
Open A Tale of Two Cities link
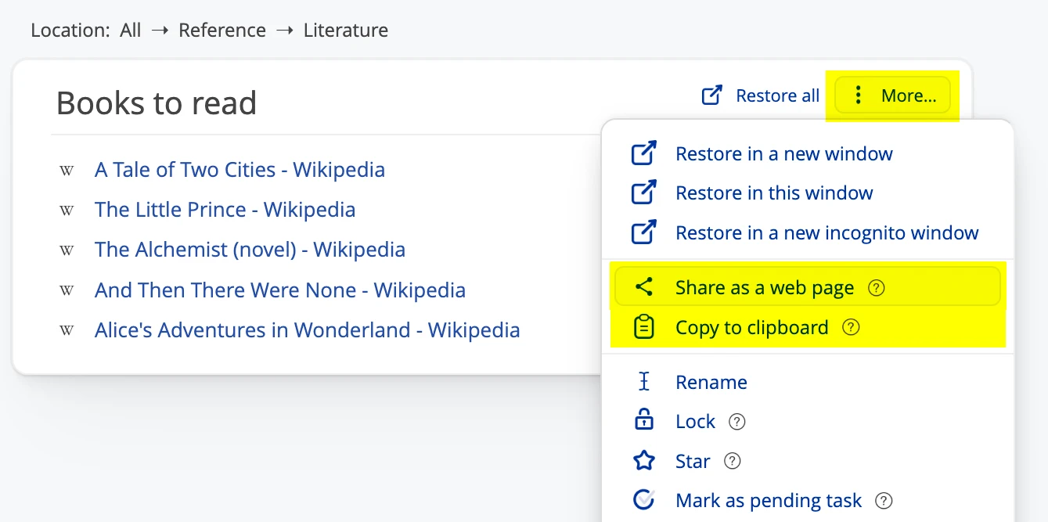coord(239,170)
